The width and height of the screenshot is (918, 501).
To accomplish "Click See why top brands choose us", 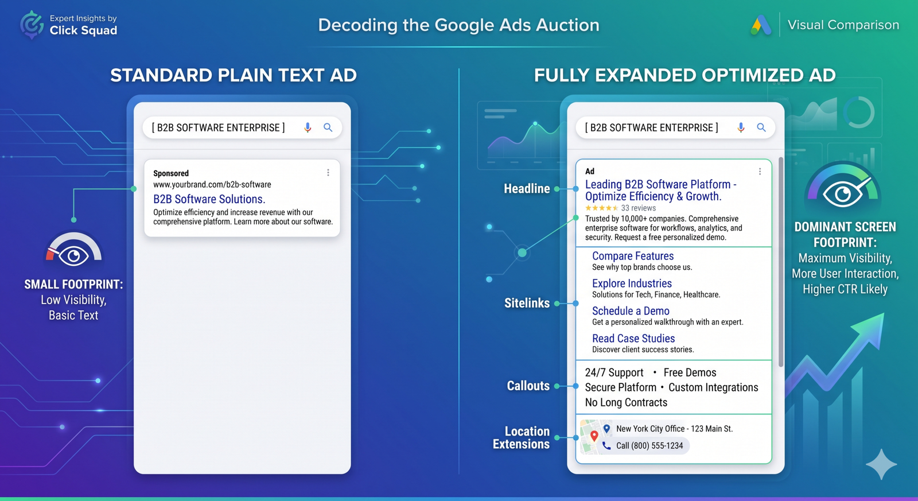I will coord(642,267).
